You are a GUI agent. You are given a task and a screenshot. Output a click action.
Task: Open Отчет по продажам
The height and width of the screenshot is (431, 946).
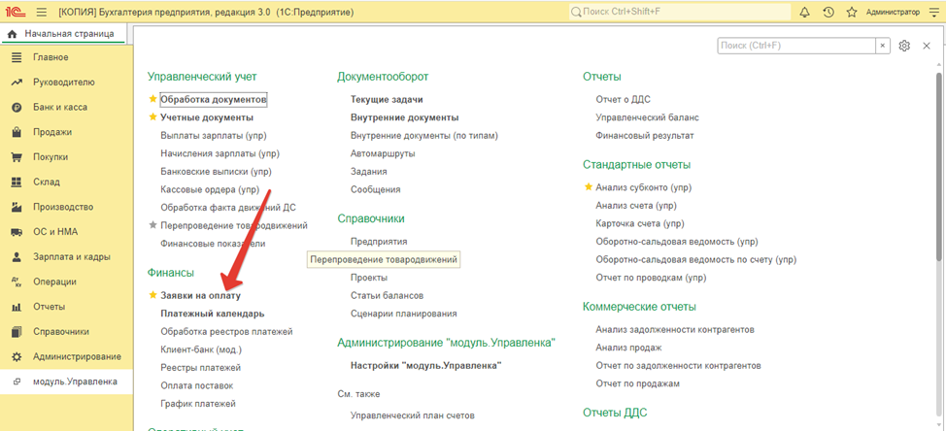pyautogui.click(x=638, y=383)
